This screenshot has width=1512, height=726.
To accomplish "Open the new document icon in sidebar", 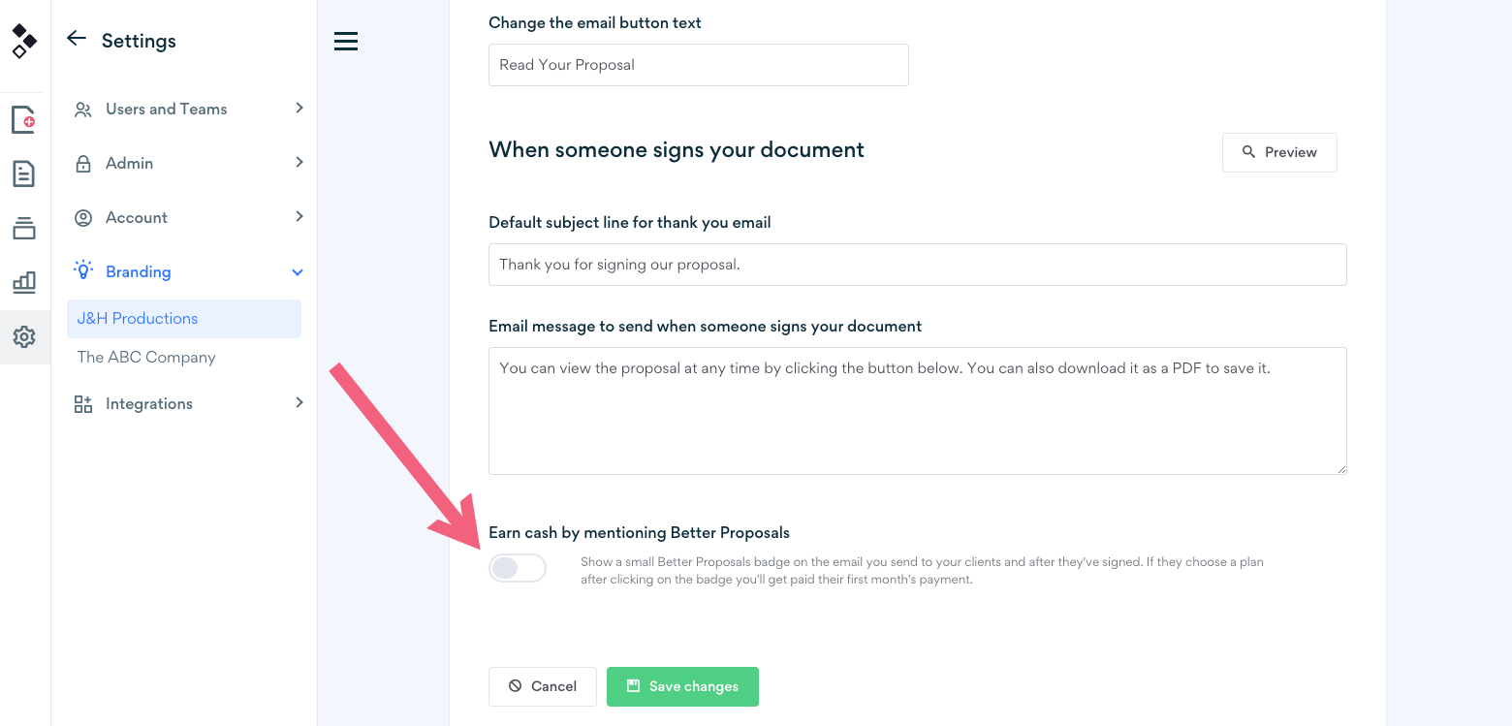I will coord(24,120).
